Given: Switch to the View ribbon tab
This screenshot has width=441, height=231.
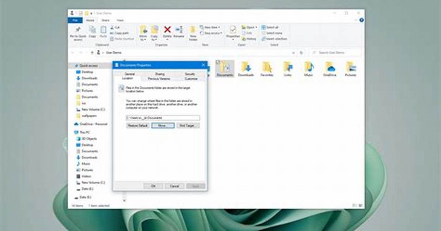Looking at the screenshot, I should pos(120,20).
